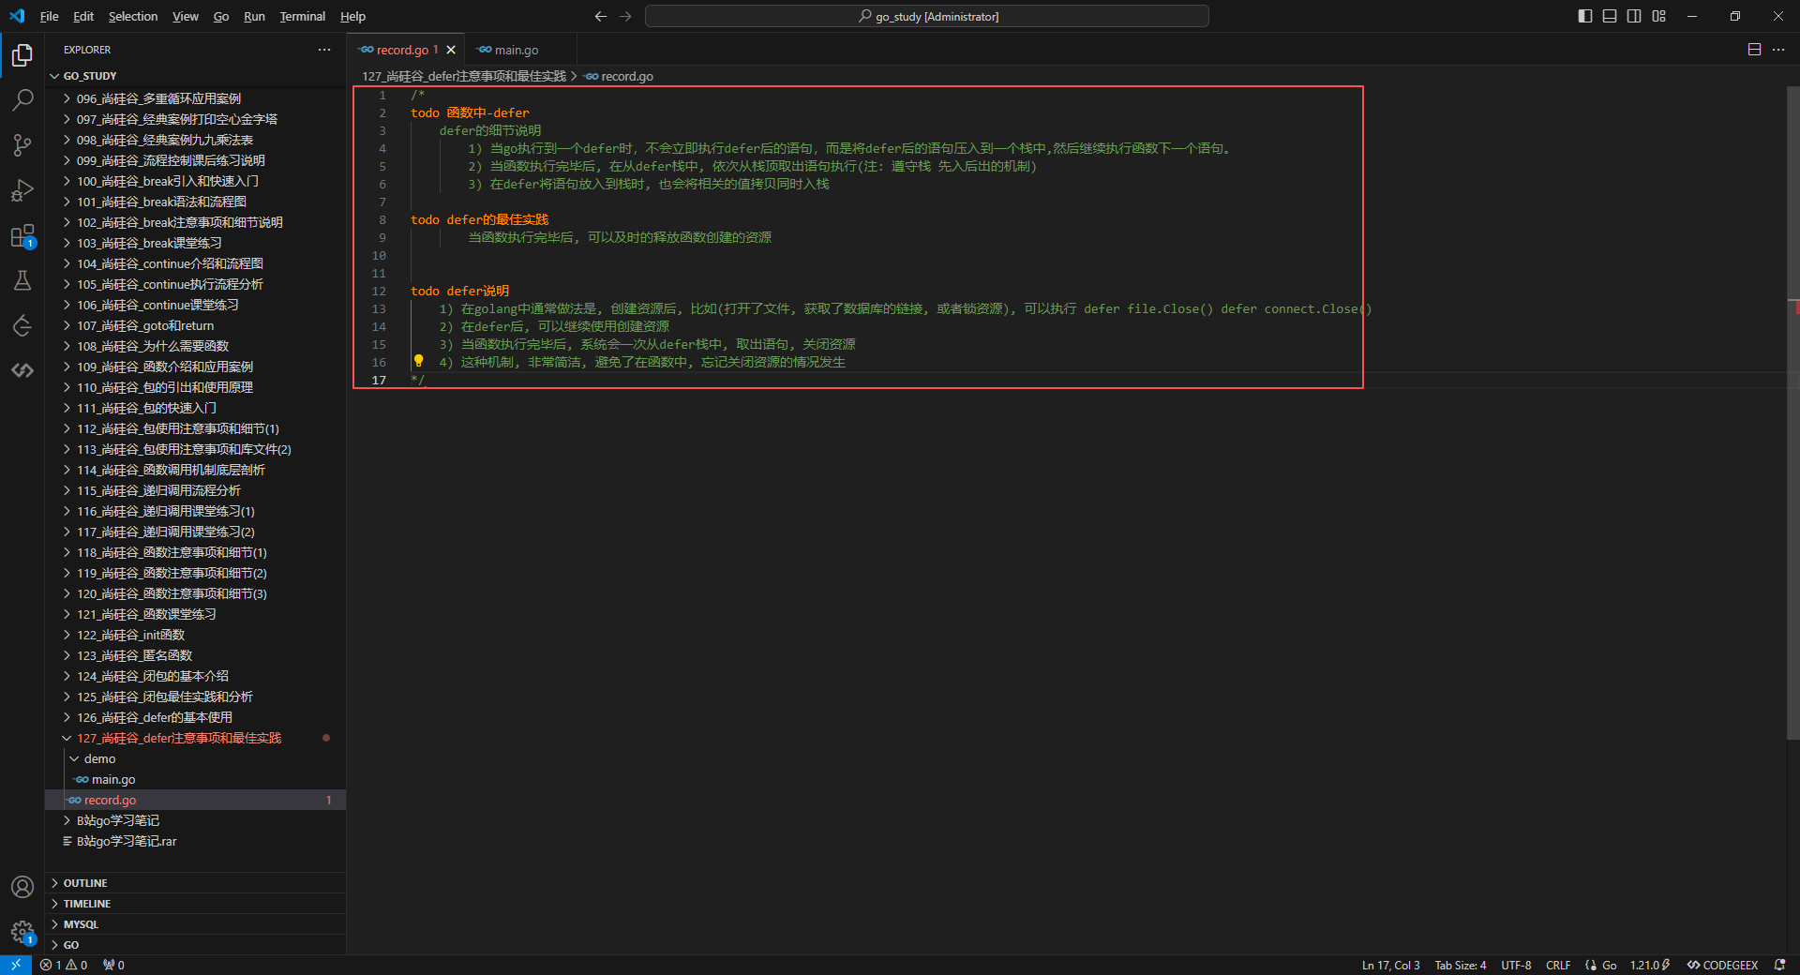The height and width of the screenshot is (975, 1800).
Task: Go back using the navigation arrow
Action: (x=601, y=16)
